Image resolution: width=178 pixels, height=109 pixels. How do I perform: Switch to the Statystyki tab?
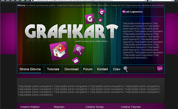pyautogui.click(x=59, y=107)
